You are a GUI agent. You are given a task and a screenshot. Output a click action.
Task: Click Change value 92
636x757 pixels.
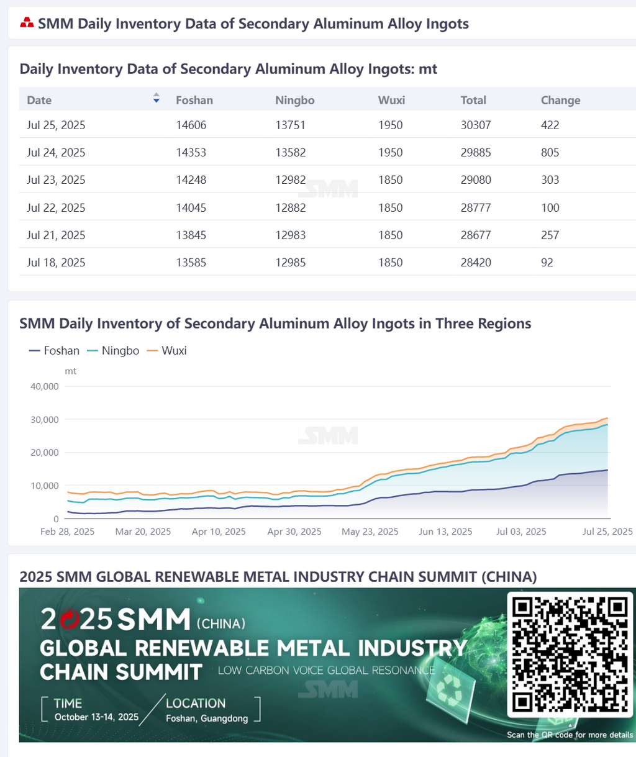click(x=547, y=262)
